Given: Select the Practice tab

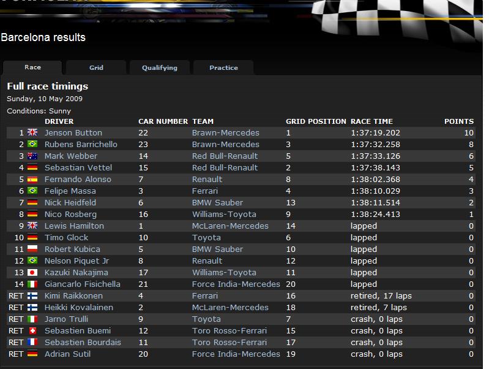Looking at the screenshot, I should click(x=223, y=67).
